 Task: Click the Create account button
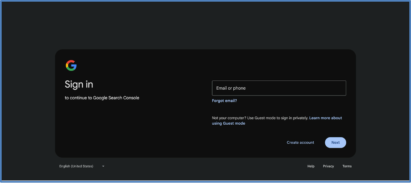[x=300, y=143]
